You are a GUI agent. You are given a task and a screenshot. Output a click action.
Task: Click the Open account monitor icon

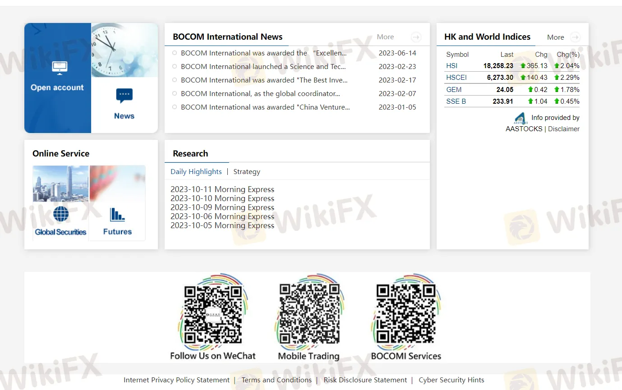59,68
